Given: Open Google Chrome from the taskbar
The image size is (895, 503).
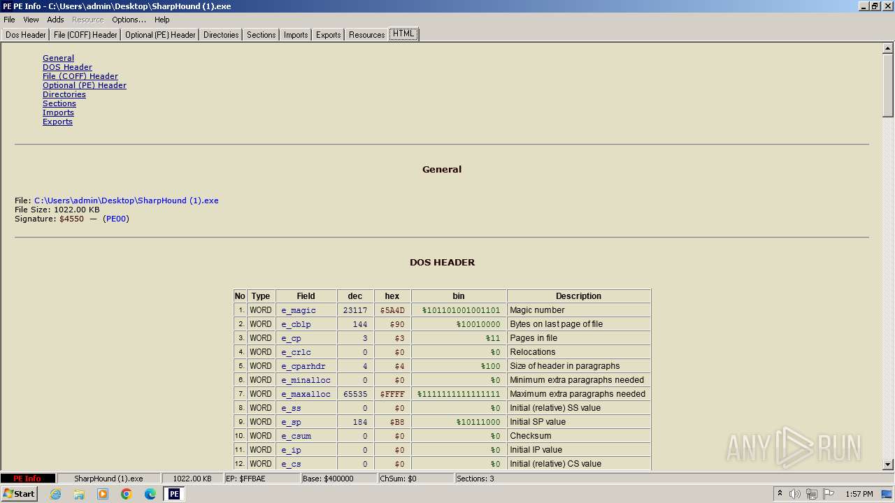Looking at the screenshot, I should (127, 494).
